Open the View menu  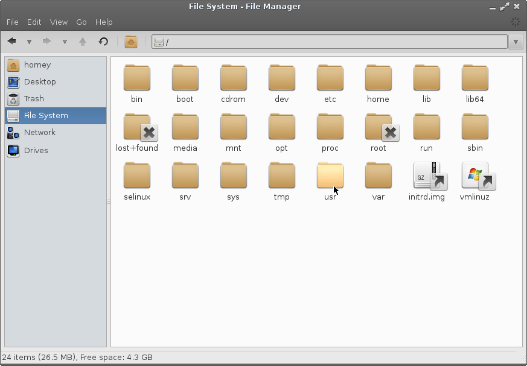pos(59,22)
